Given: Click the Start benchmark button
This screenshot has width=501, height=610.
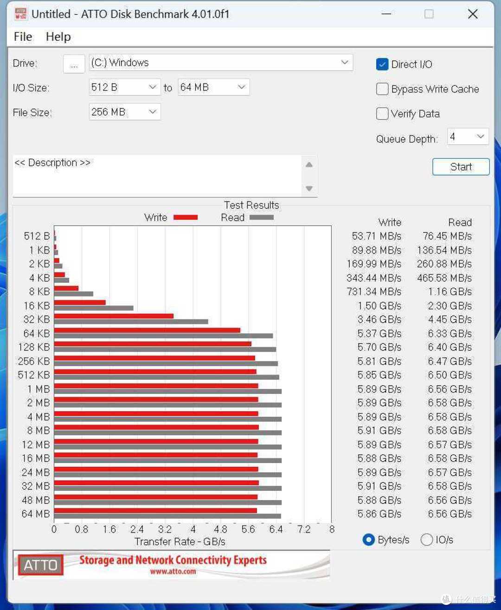Looking at the screenshot, I should (x=461, y=167).
